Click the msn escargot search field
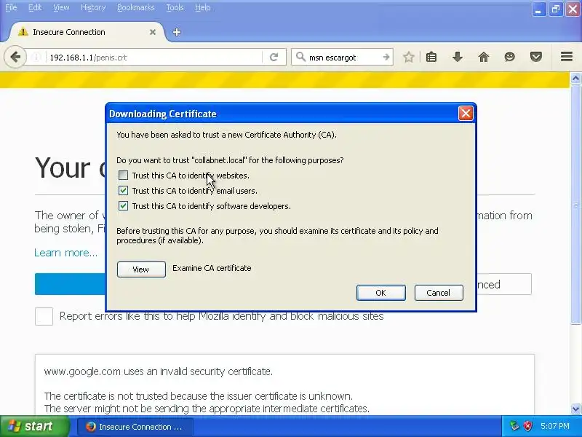582x437 pixels. tap(343, 58)
